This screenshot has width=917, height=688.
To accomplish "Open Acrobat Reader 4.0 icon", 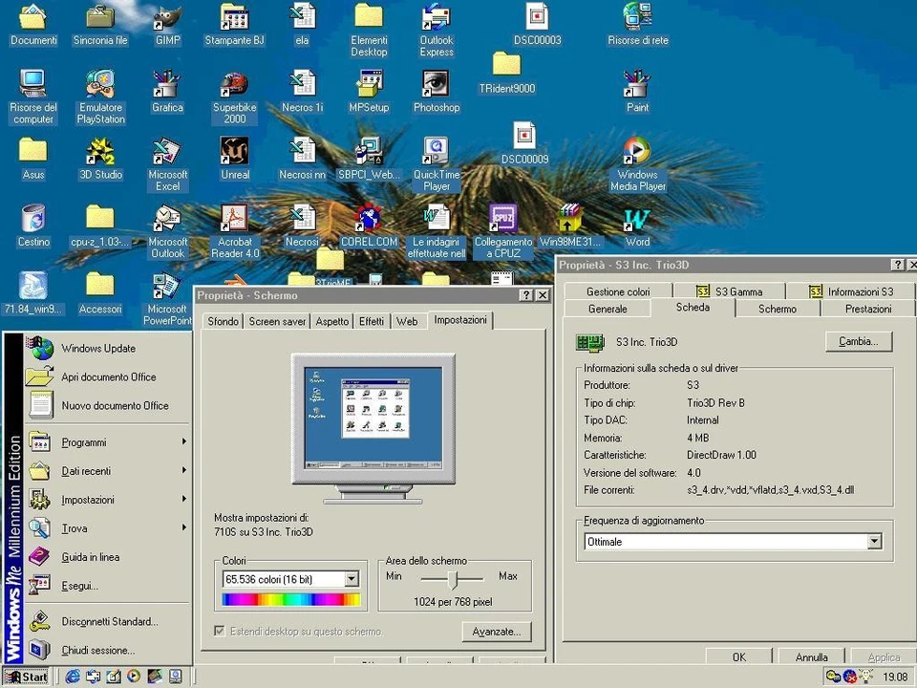I will point(234,220).
